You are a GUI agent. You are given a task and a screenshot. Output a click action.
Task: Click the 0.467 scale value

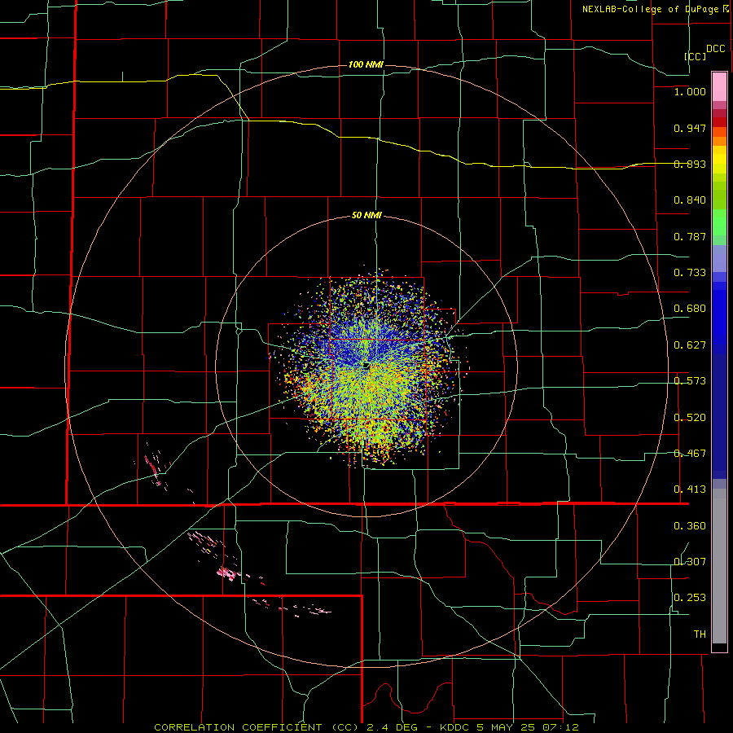click(x=690, y=454)
